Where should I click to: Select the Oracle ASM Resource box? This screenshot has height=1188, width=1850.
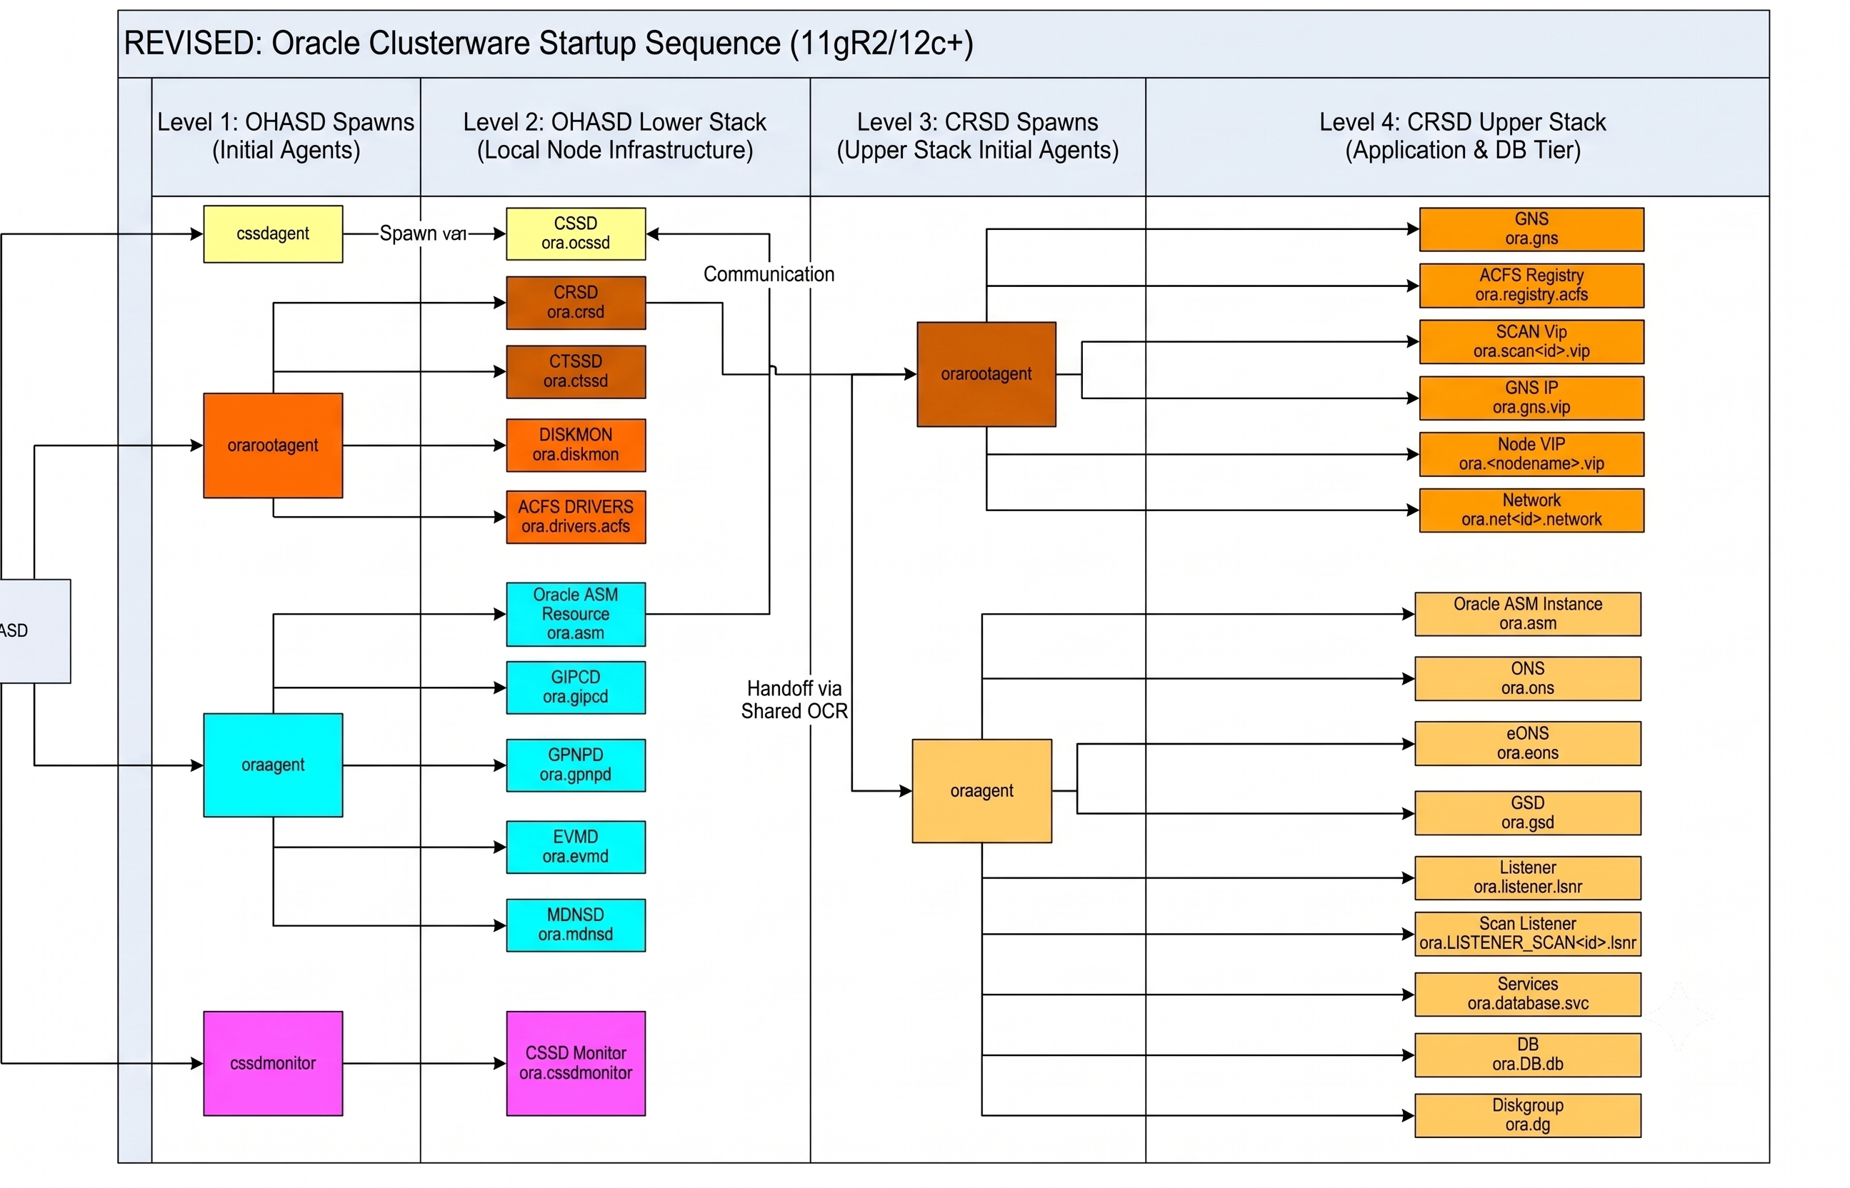(x=576, y=614)
